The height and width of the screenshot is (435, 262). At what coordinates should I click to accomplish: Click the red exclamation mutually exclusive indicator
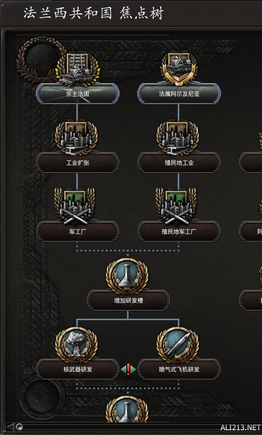128,369
